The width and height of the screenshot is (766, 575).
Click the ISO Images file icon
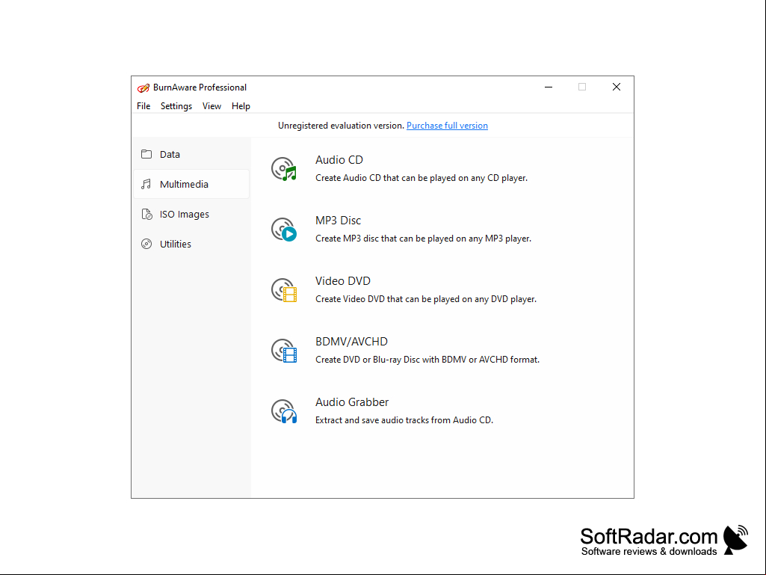coord(146,214)
